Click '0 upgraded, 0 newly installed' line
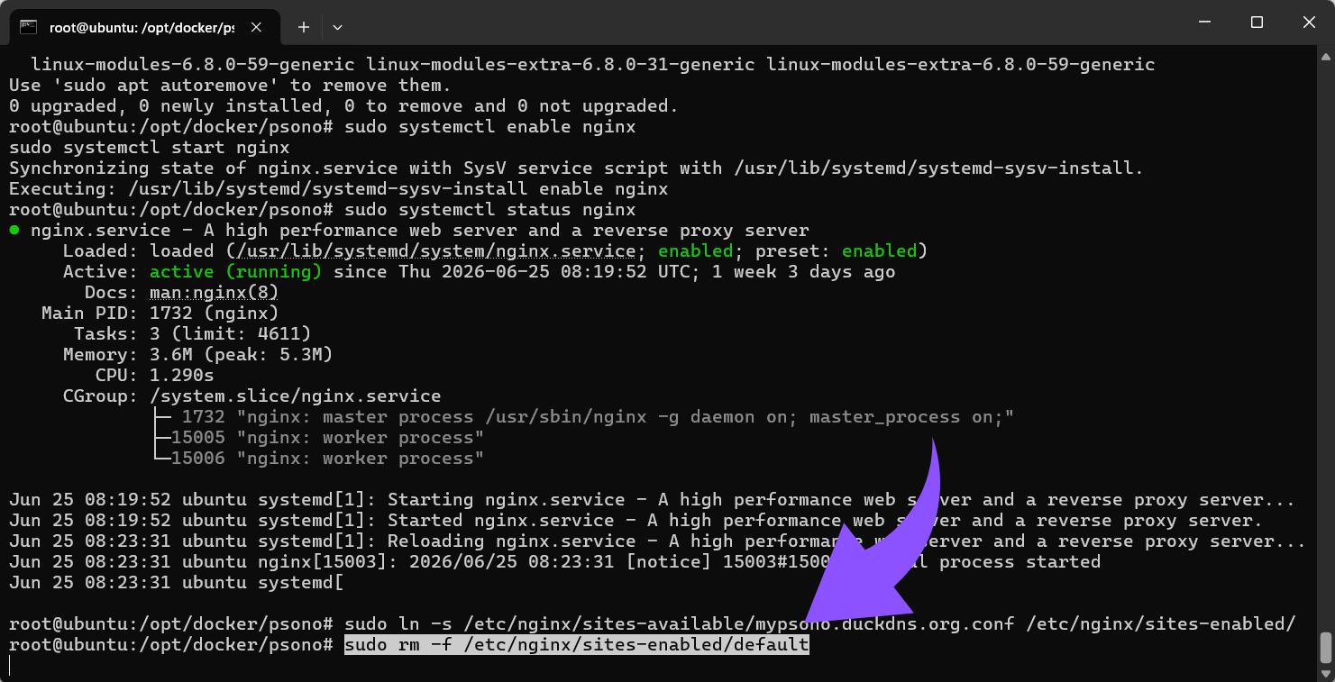The height and width of the screenshot is (682, 1335). 343,106
